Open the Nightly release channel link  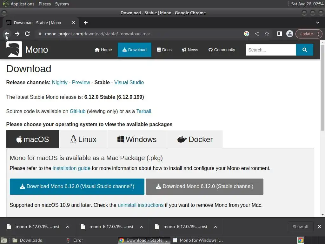point(60,82)
